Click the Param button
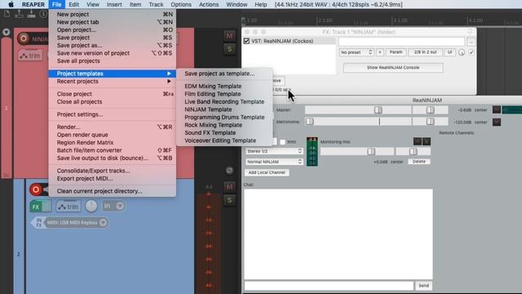The image size is (522, 294). coord(396,52)
